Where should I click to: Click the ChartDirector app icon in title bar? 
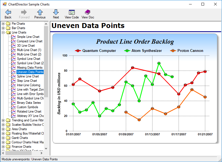pos(4,4)
